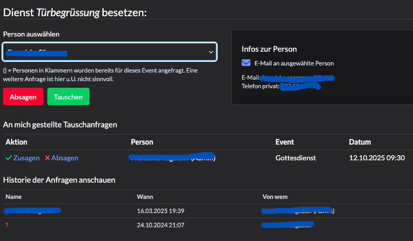
Task: Click the Telefon privat label
Action: (260, 86)
